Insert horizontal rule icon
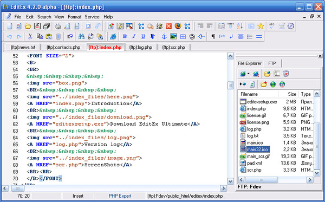Image resolution: width=325 pixels, height=202 pixels. coord(259,37)
